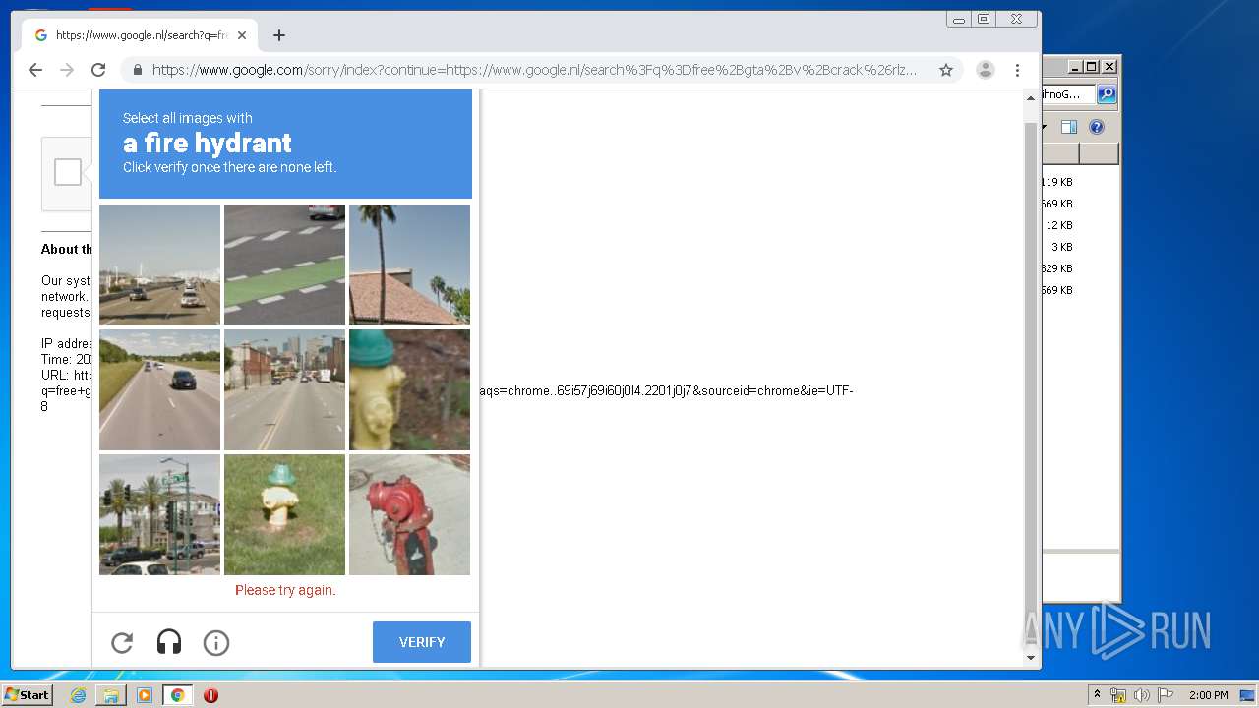1259x708 pixels.
Task: Open a new Chrome tab
Action: [x=279, y=35]
